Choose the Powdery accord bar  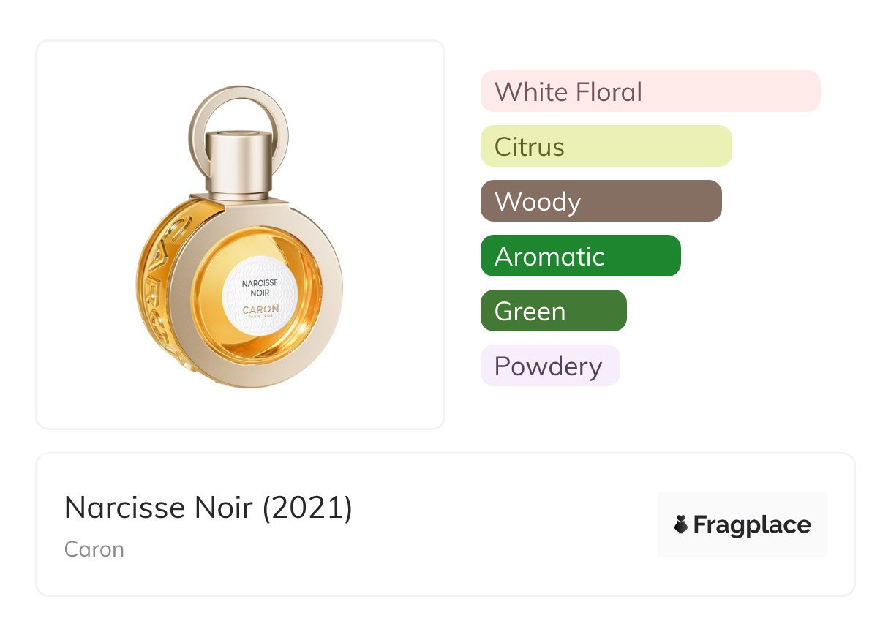pyautogui.click(x=550, y=366)
